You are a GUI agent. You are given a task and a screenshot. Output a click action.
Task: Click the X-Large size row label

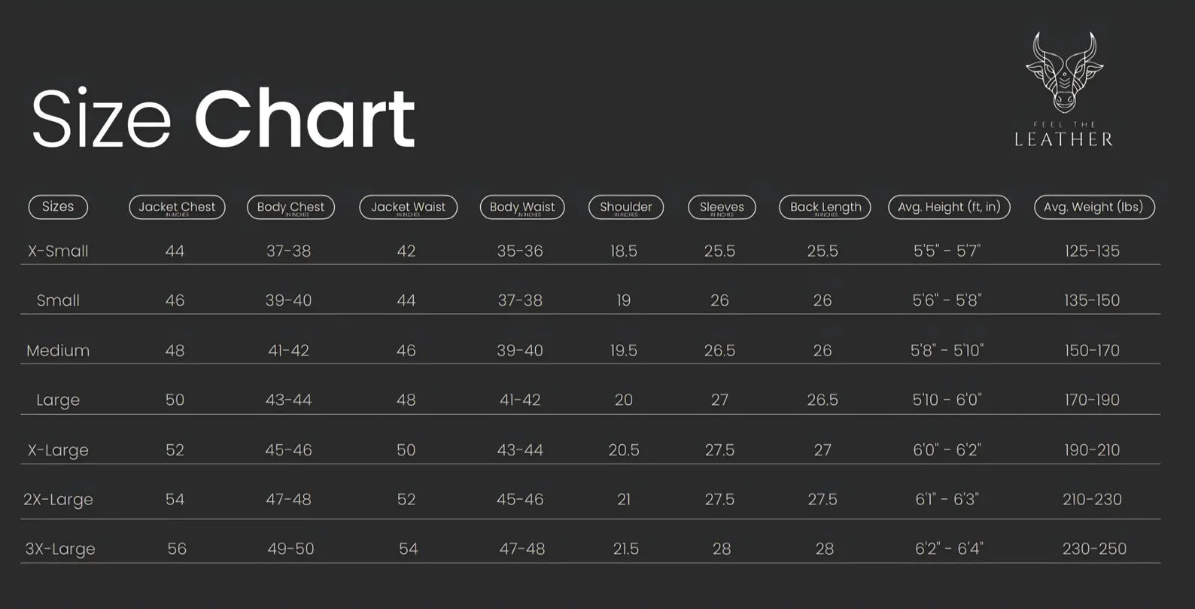point(58,450)
